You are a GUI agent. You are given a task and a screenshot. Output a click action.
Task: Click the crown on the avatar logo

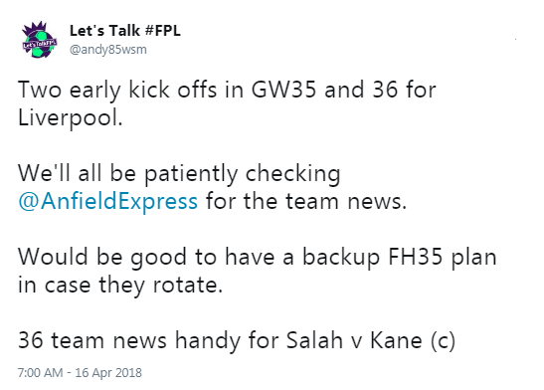(35, 28)
